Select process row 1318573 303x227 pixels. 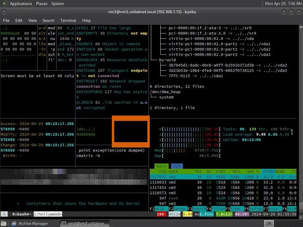coord(223,193)
